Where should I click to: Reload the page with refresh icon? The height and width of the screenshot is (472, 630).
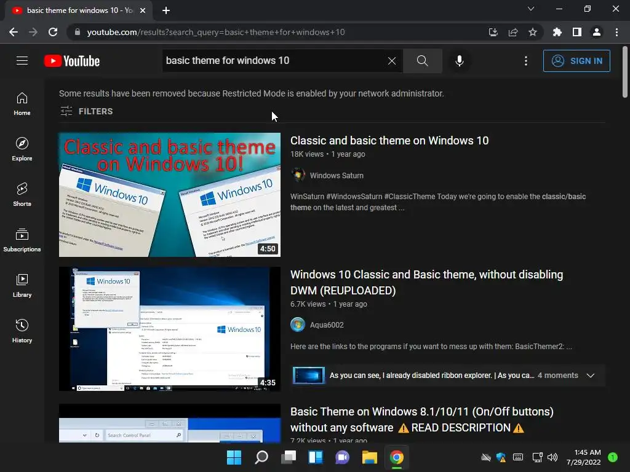[x=53, y=32]
